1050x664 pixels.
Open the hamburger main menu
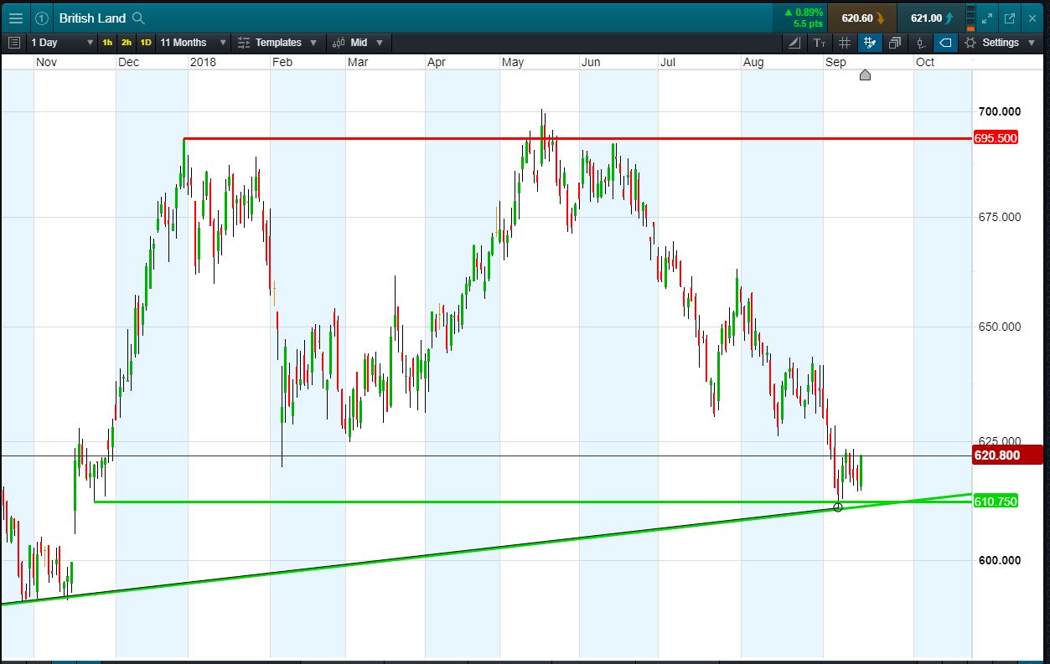tap(16, 18)
